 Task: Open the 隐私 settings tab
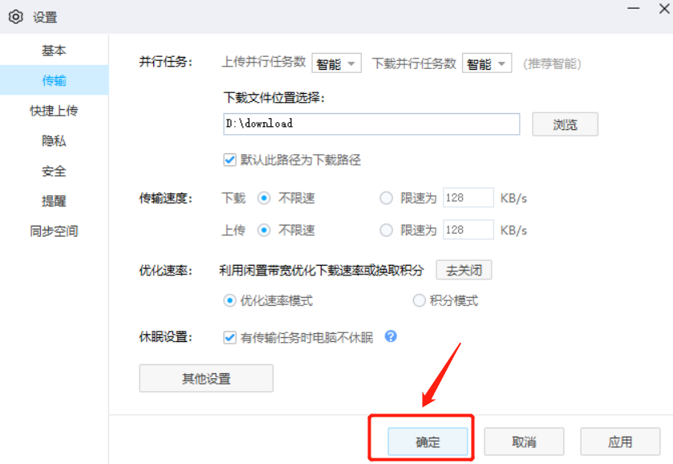[x=54, y=140]
